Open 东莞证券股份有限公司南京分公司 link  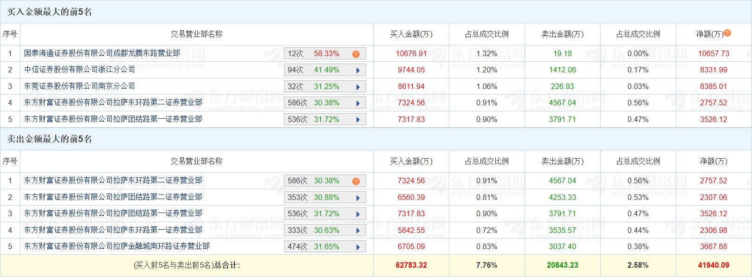79,86
